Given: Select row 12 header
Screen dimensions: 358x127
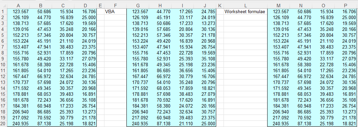Looking at the screenshot, I should (3, 76).
